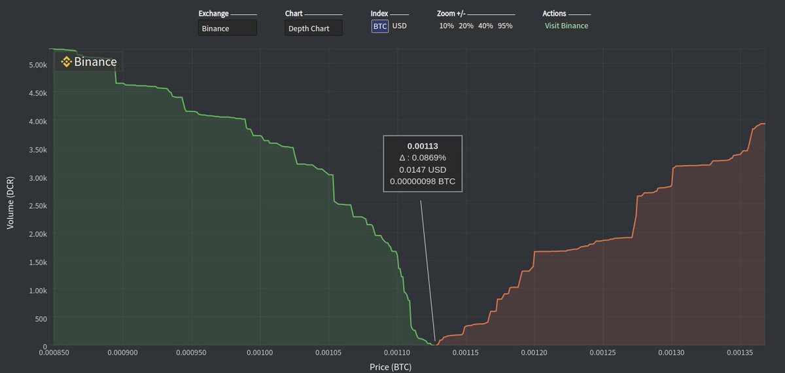
Task: Click the 4.00k volume axis label
Action: pos(37,122)
